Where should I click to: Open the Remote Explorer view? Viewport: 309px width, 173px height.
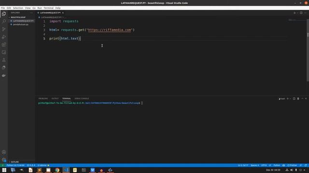click(x=4, y=52)
